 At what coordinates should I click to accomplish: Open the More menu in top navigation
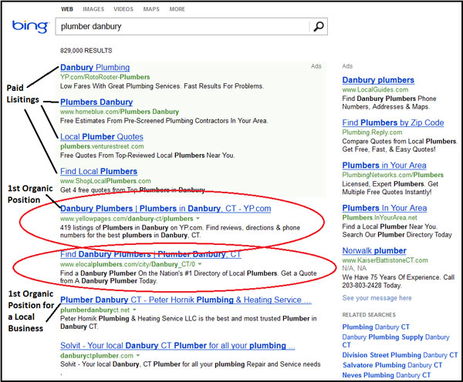(x=177, y=9)
